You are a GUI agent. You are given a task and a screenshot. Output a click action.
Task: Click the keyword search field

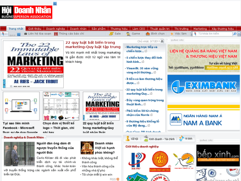pyautogui.click(x=214, y=34)
